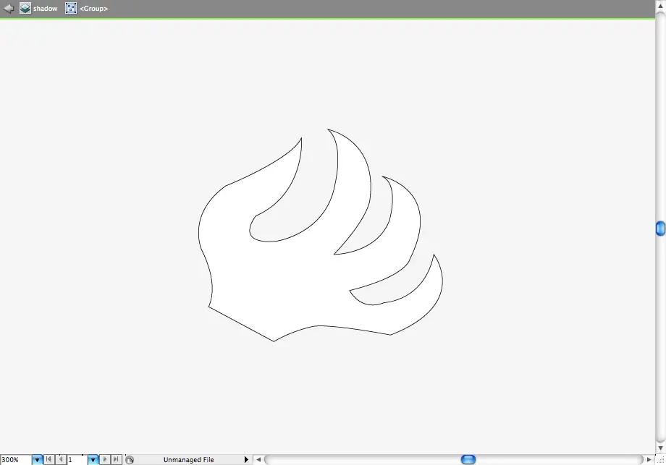This screenshot has width=666, height=465.
Task: Go to first artboard button
Action: pyautogui.click(x=49, y=459)
